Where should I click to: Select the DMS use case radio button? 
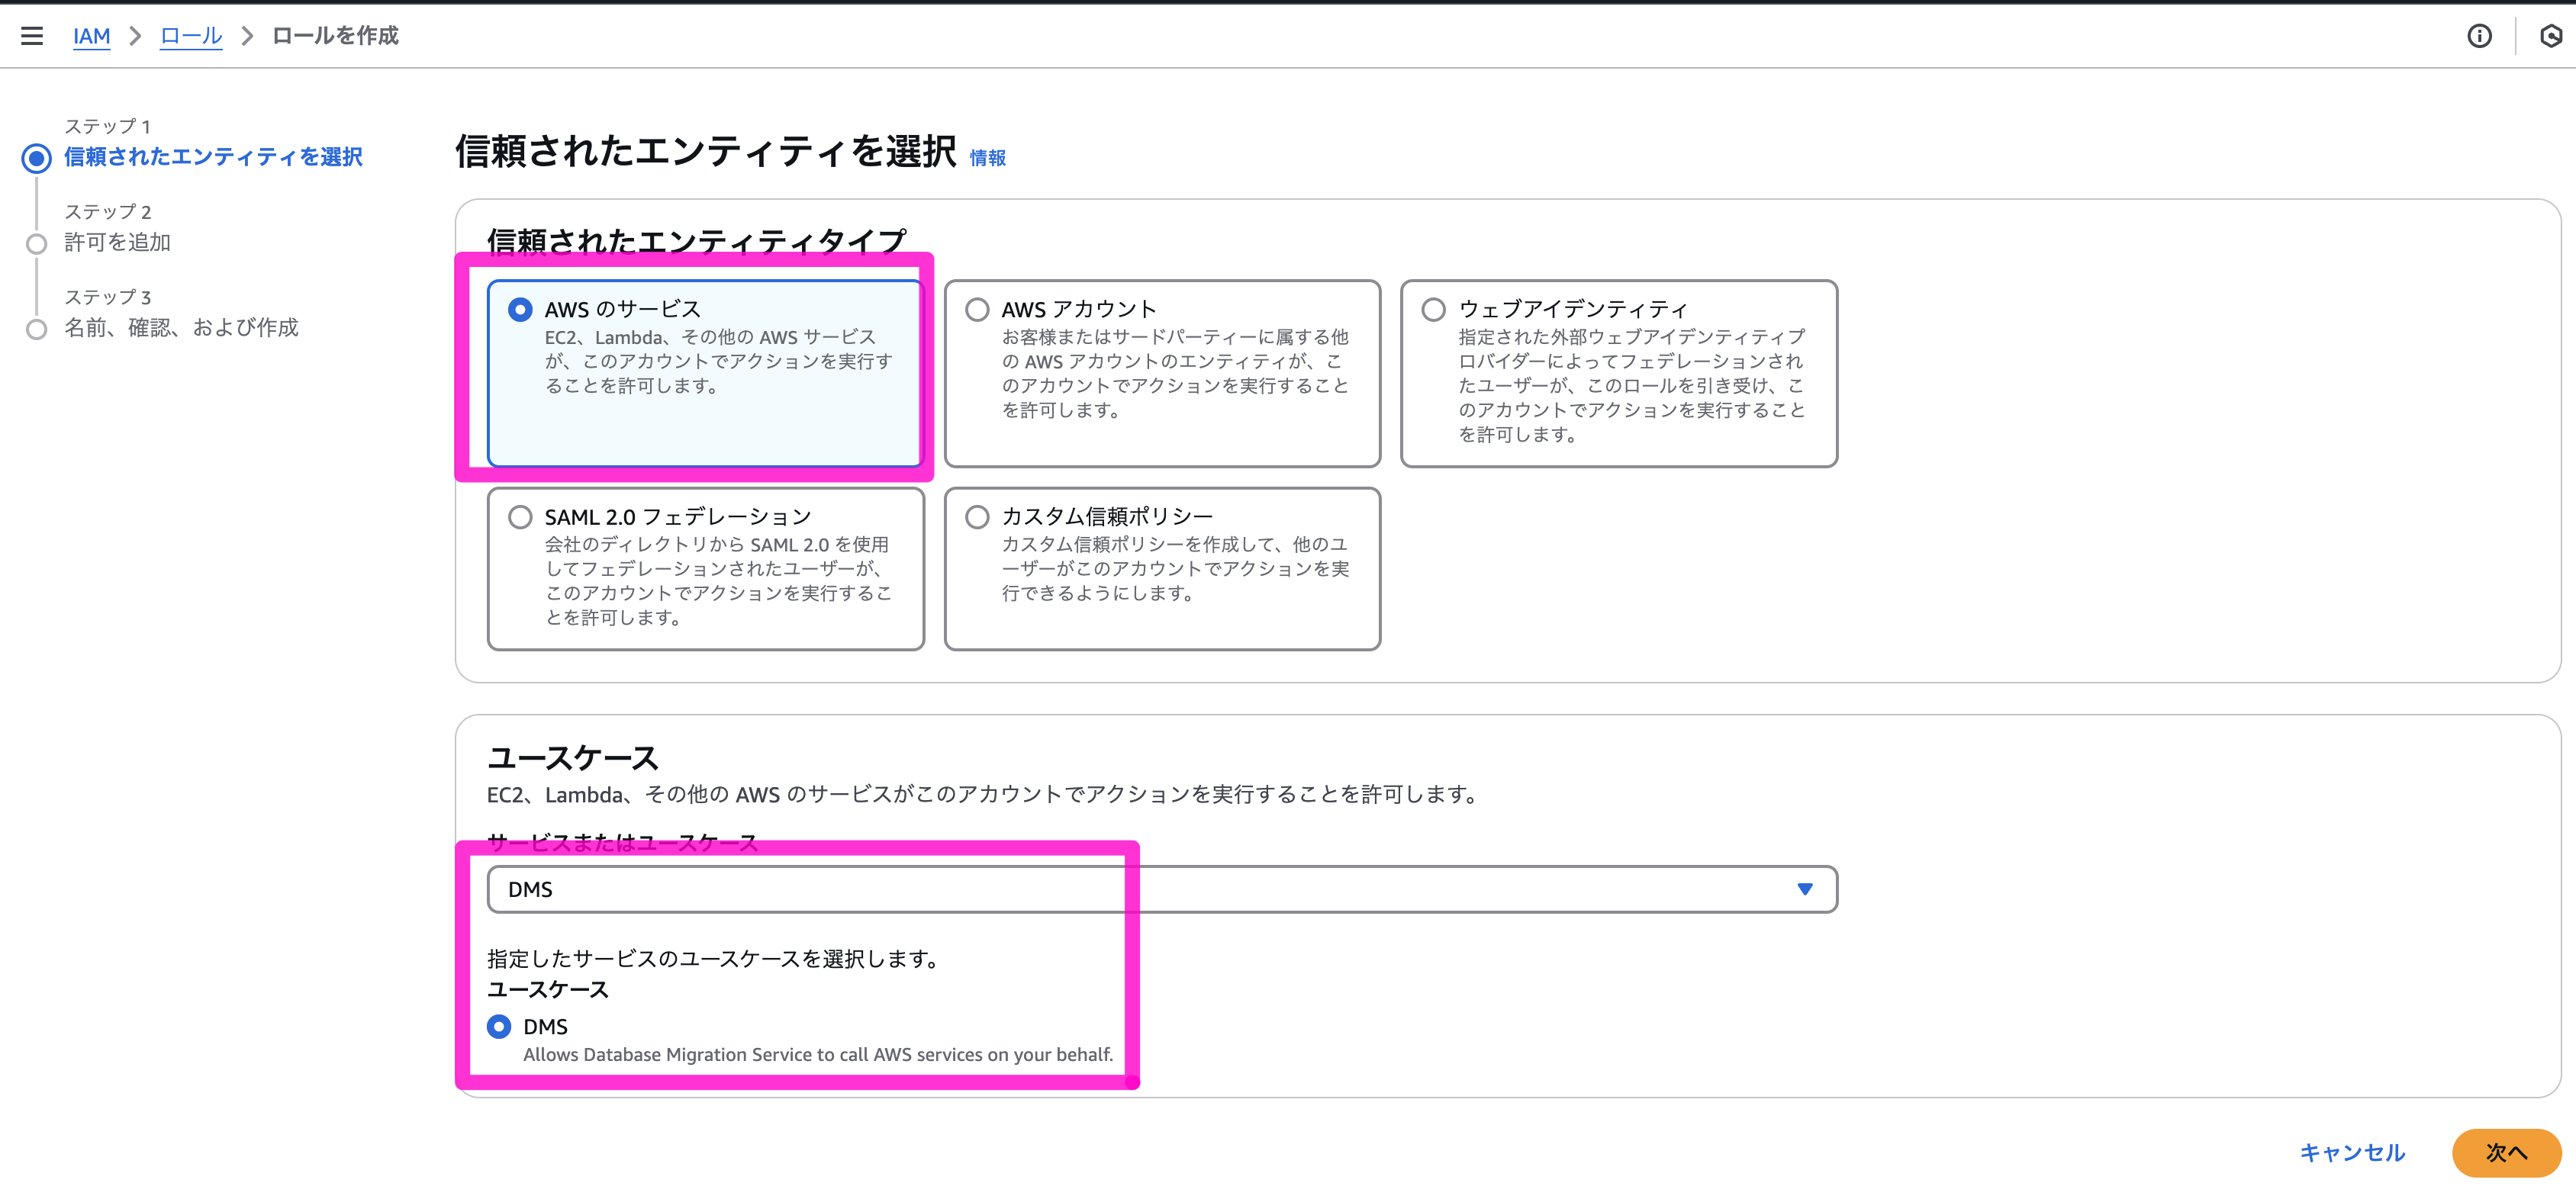pos(499,1026)
